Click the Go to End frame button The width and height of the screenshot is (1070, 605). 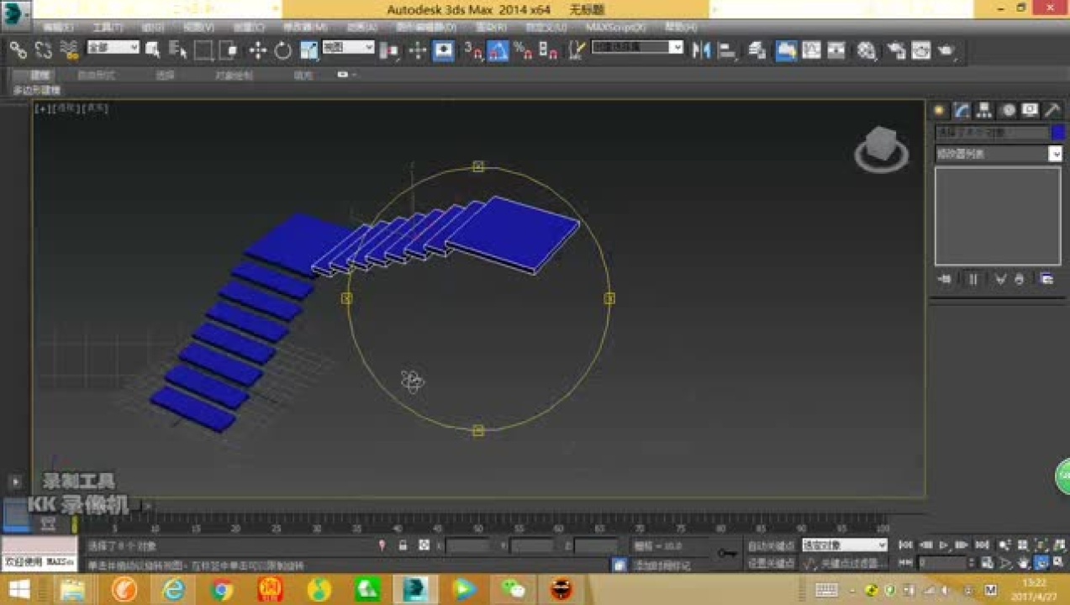click(983, 544)
